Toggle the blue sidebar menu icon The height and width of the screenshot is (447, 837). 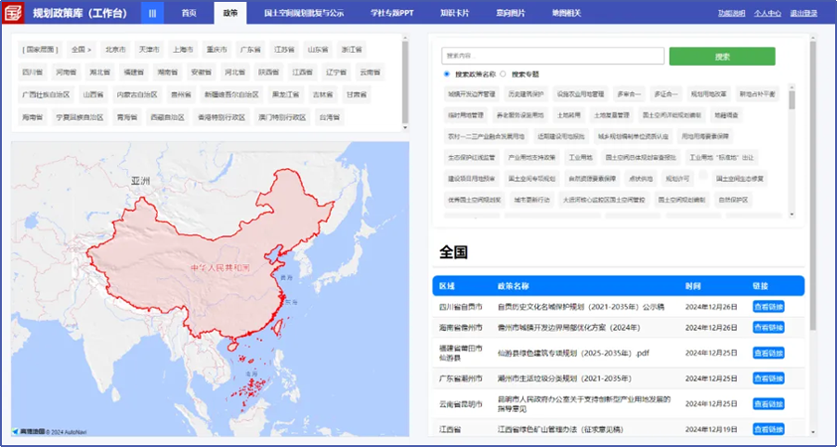pos(152,13)
